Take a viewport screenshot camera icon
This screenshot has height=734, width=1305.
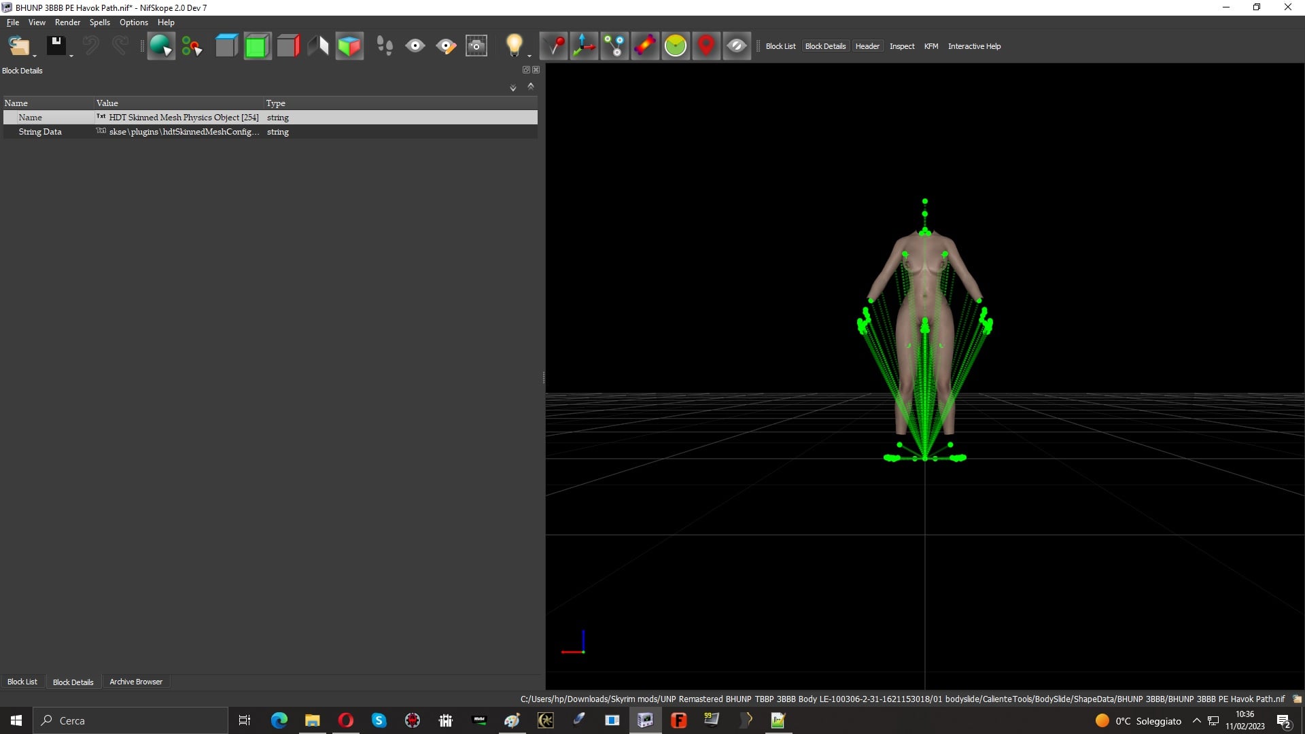[x=476, y=46]
